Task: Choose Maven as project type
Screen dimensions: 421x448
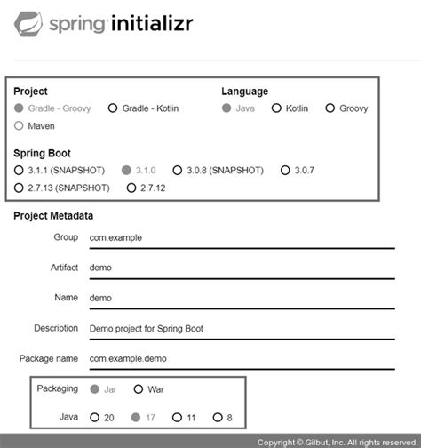Action: [19, 125]
